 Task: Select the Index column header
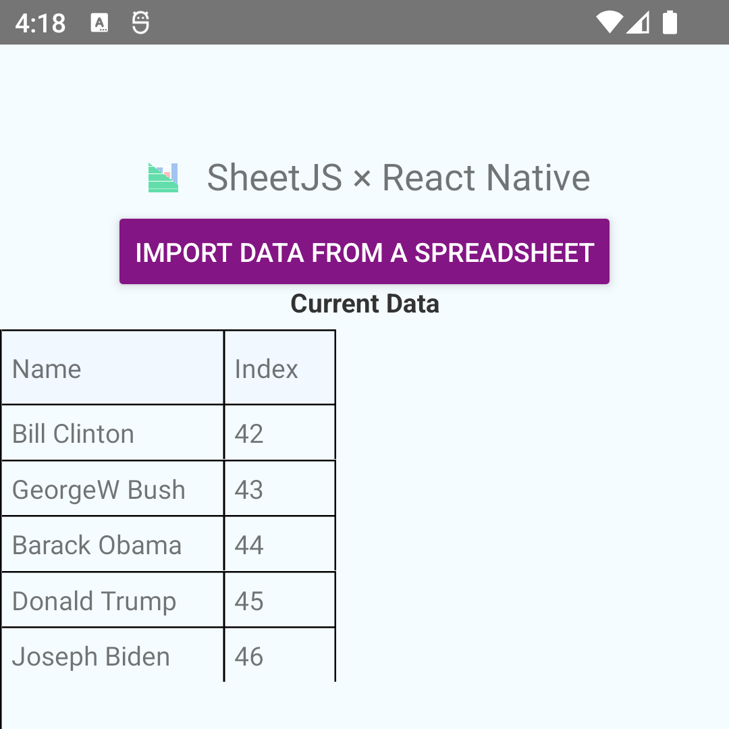[279, 368]
